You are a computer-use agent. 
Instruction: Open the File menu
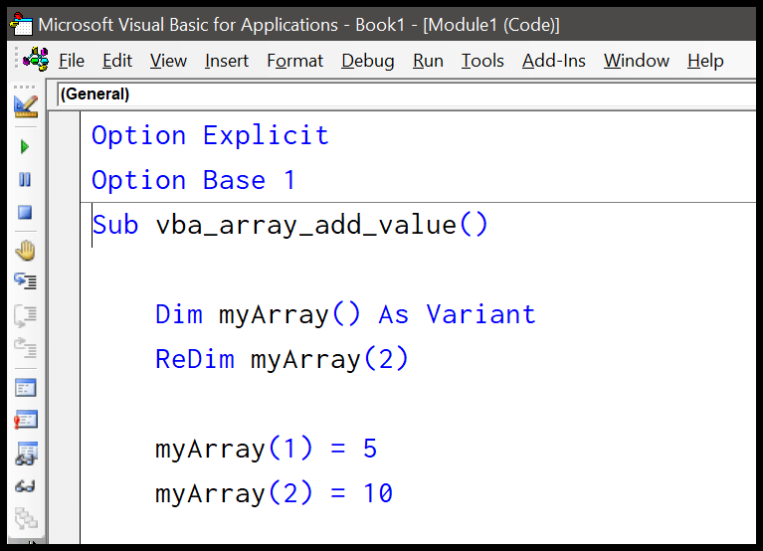point(72,61)
